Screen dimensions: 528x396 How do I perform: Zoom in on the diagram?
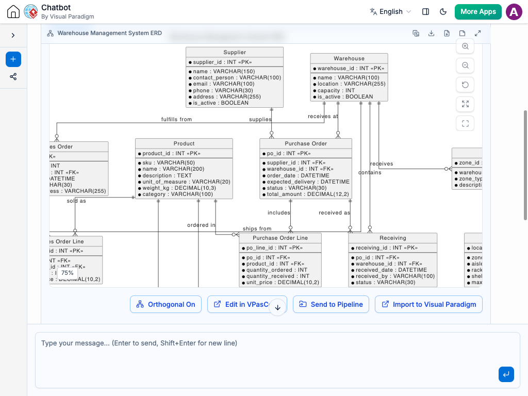tap(465, 46)
